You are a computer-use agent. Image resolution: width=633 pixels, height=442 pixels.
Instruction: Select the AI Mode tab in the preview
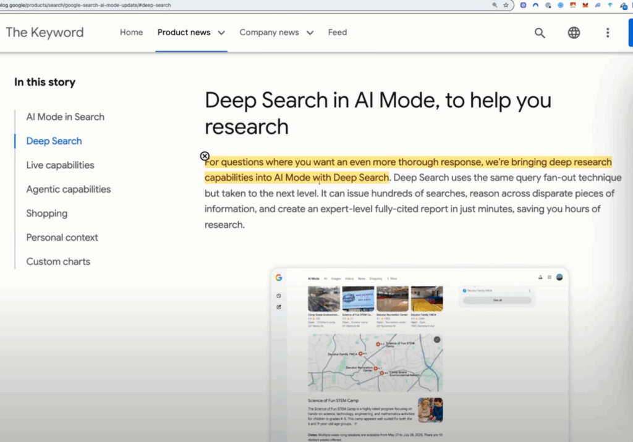coord(313,278)
